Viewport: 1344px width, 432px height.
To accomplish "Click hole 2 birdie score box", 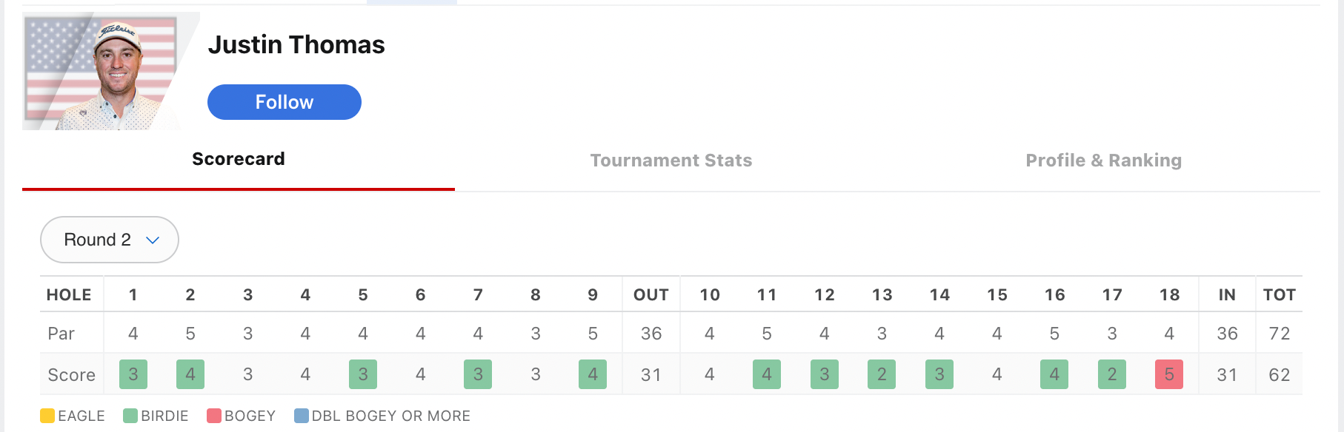I will pos(190,374).
